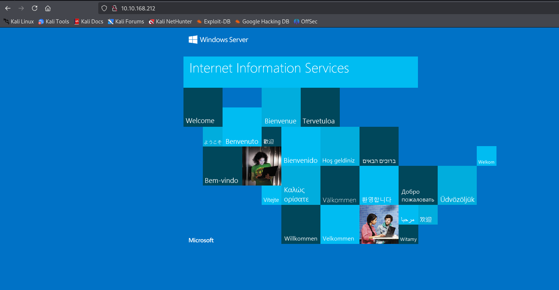The height and width of the screenshot is (290, 559).
Task: Open the Kali Forums bookmark
Action: (x=126, y=22)
